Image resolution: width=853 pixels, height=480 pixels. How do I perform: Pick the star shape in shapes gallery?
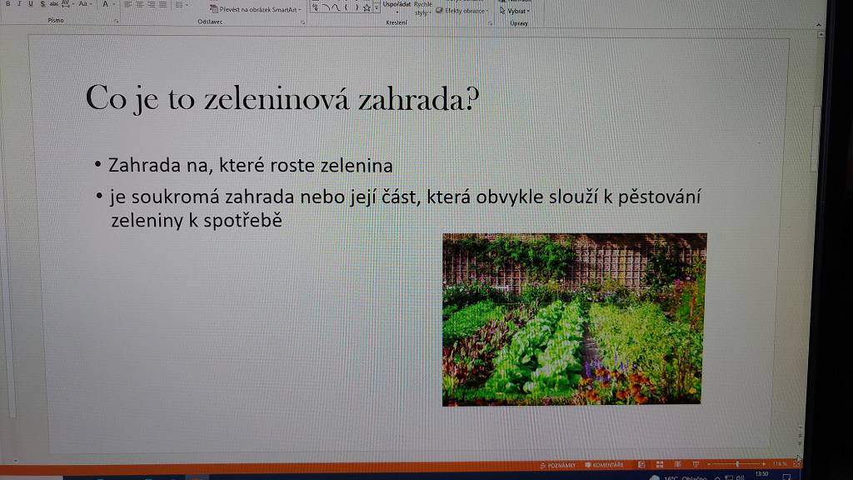pyautogui.click(x=367, y=7)
